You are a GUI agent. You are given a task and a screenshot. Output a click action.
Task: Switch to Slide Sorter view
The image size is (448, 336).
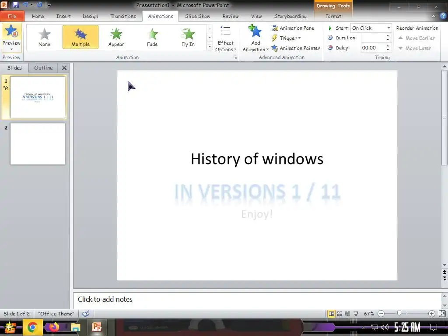339,314
